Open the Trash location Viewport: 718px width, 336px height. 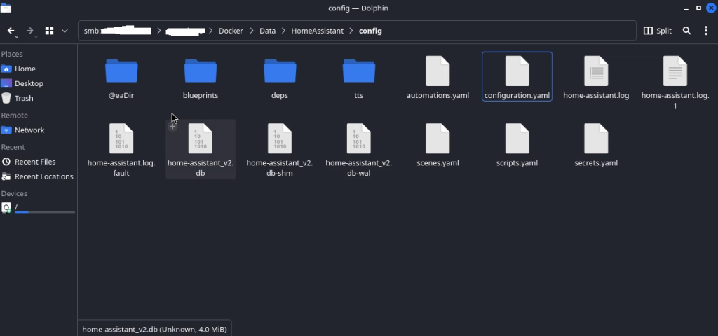(24, 98)
